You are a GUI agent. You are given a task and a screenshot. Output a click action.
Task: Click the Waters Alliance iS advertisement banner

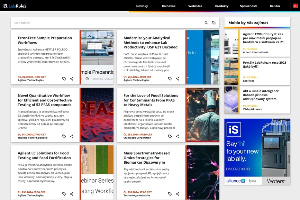[x=257, y=152]
